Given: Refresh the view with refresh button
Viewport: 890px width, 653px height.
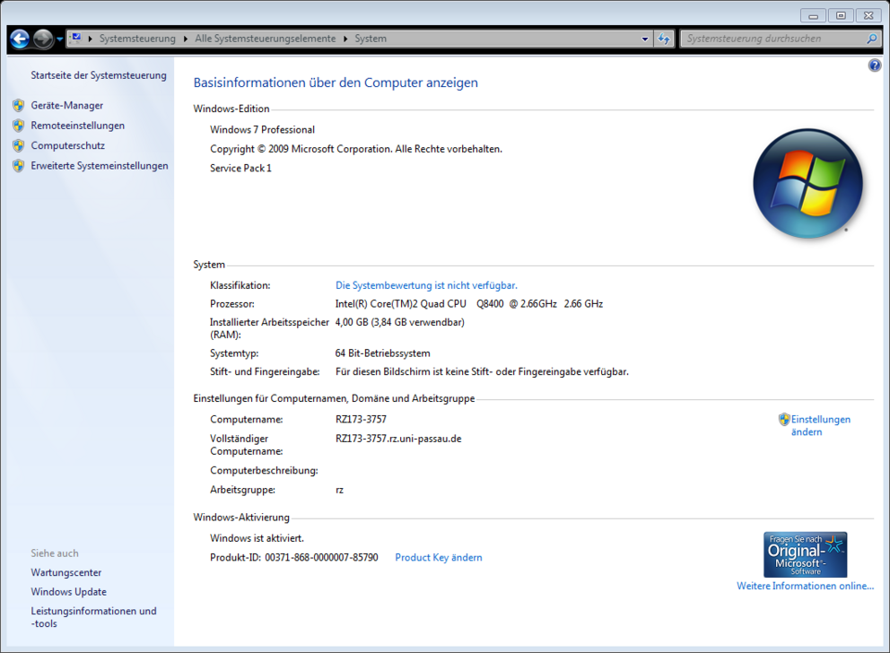Looking at the screenshot, I should [x=664, y=39].
